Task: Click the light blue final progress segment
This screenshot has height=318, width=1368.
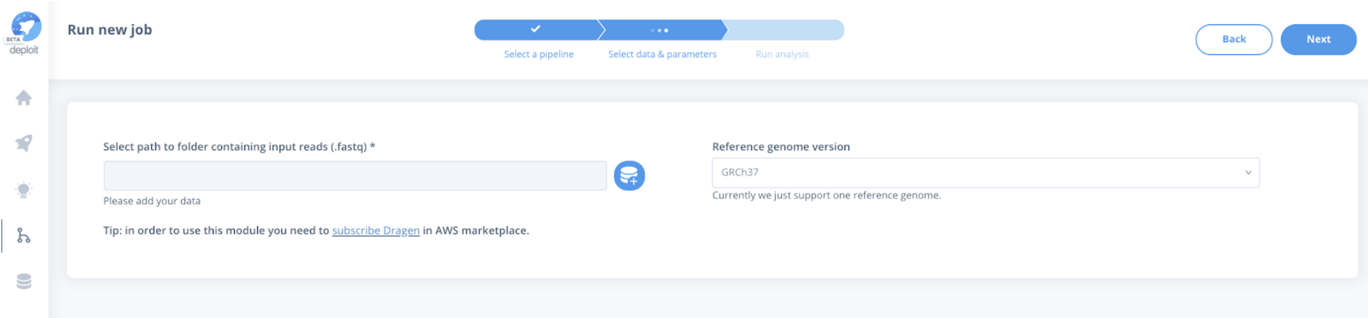Action: tap(784, 30)
